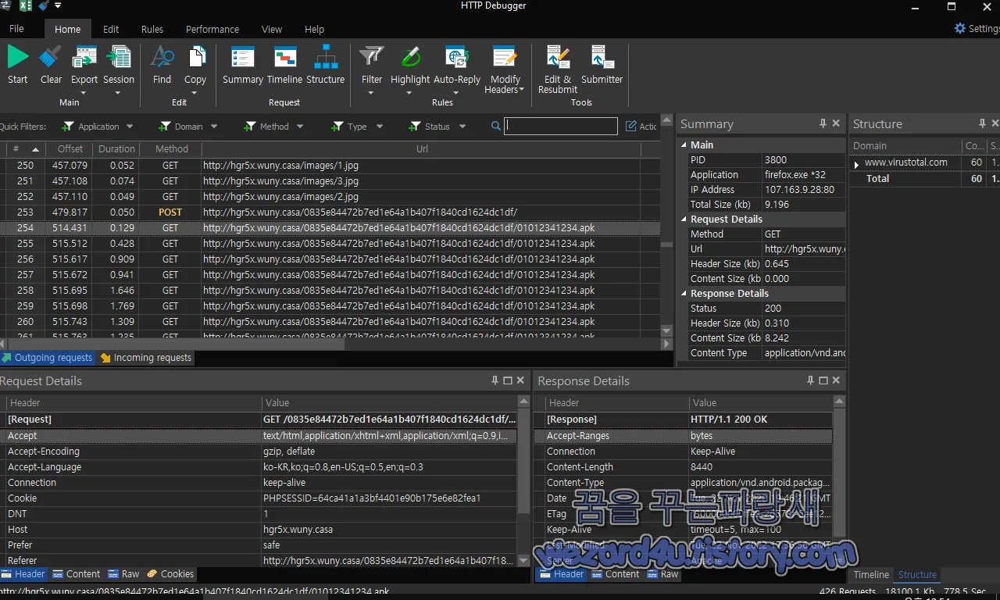
Task: Open Request Details Content tab
Action: click(x=76, y=574)
